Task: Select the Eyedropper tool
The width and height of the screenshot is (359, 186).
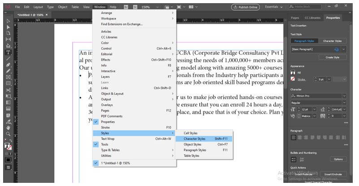Action: (8, 121)
